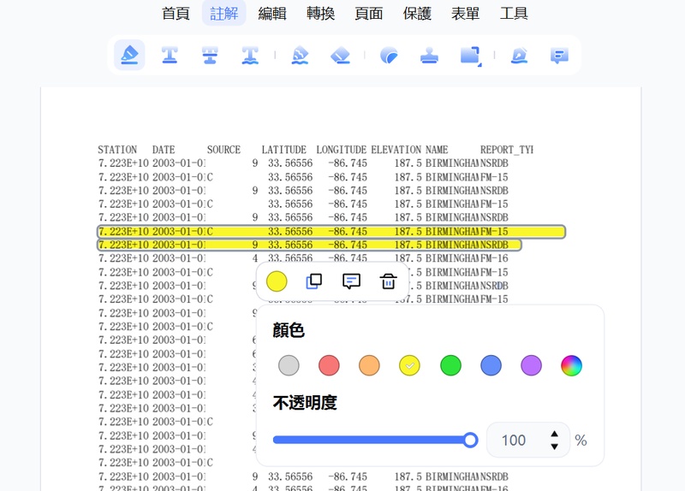
Task: Increase opacity with the up arrow
Action: (554, 434)
